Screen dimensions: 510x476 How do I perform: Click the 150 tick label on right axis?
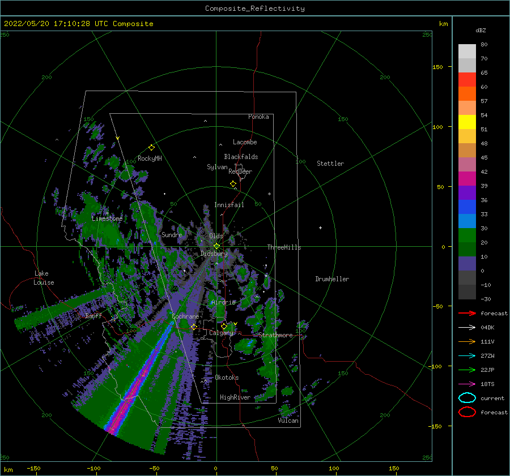437,67
